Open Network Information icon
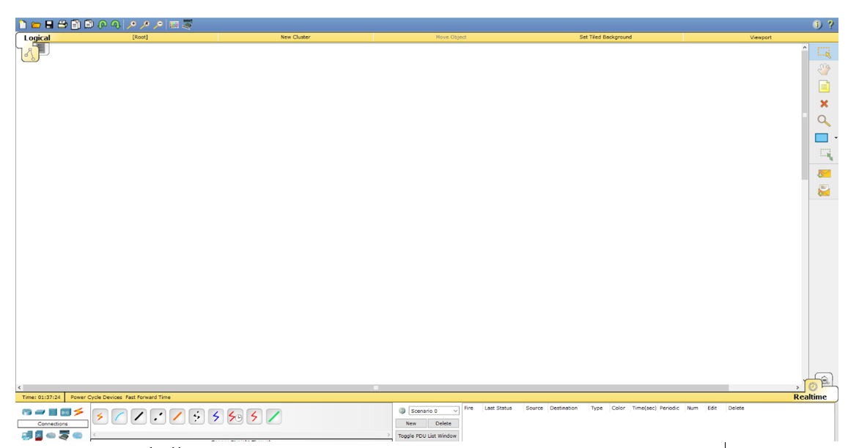This screenshot has width=848, height=448. click(x=816, y=24)
